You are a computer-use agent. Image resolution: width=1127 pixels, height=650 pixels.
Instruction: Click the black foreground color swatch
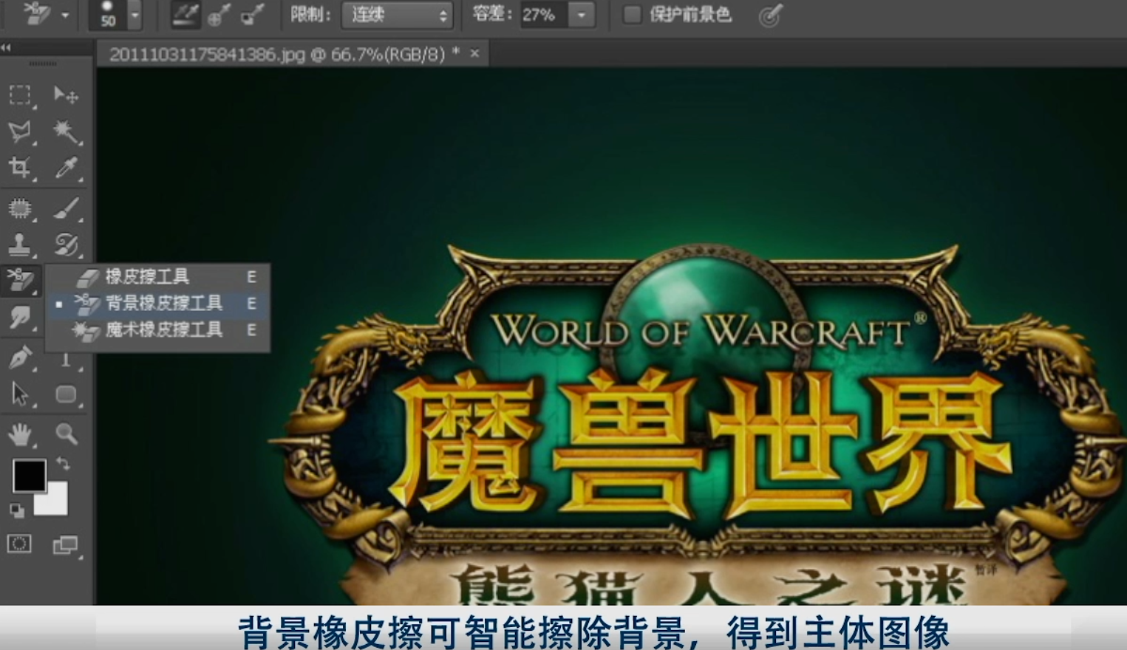click(28, 475)
